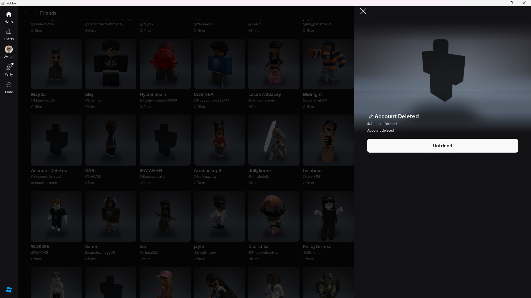The width and height of the screenshot is (531, 298).
Task: Select WOK2KB friend avatar thumbnail
Action: pyautogui.click(x=56, y=216)
